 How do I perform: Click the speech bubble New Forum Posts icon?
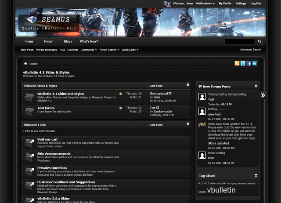pyautogui.click(x=200, y=87)
